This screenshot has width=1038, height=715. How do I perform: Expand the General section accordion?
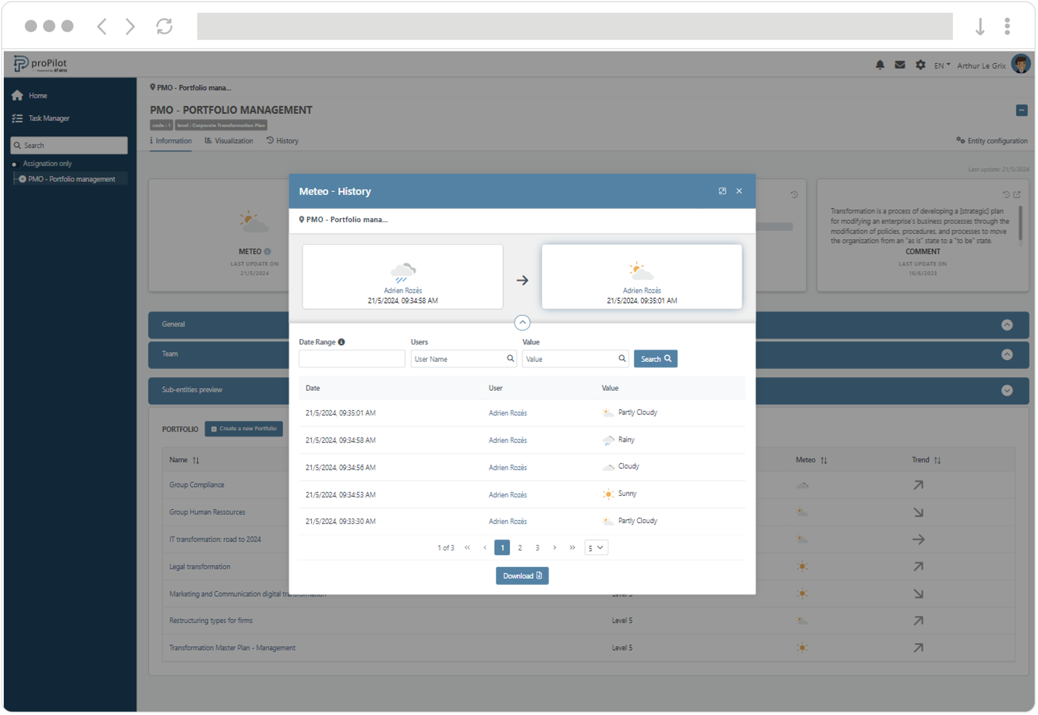[x=1008, y=323]
